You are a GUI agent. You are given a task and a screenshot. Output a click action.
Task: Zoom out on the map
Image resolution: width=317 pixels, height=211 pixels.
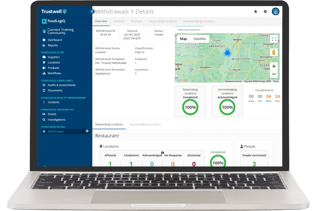click(x=274, y=74)
